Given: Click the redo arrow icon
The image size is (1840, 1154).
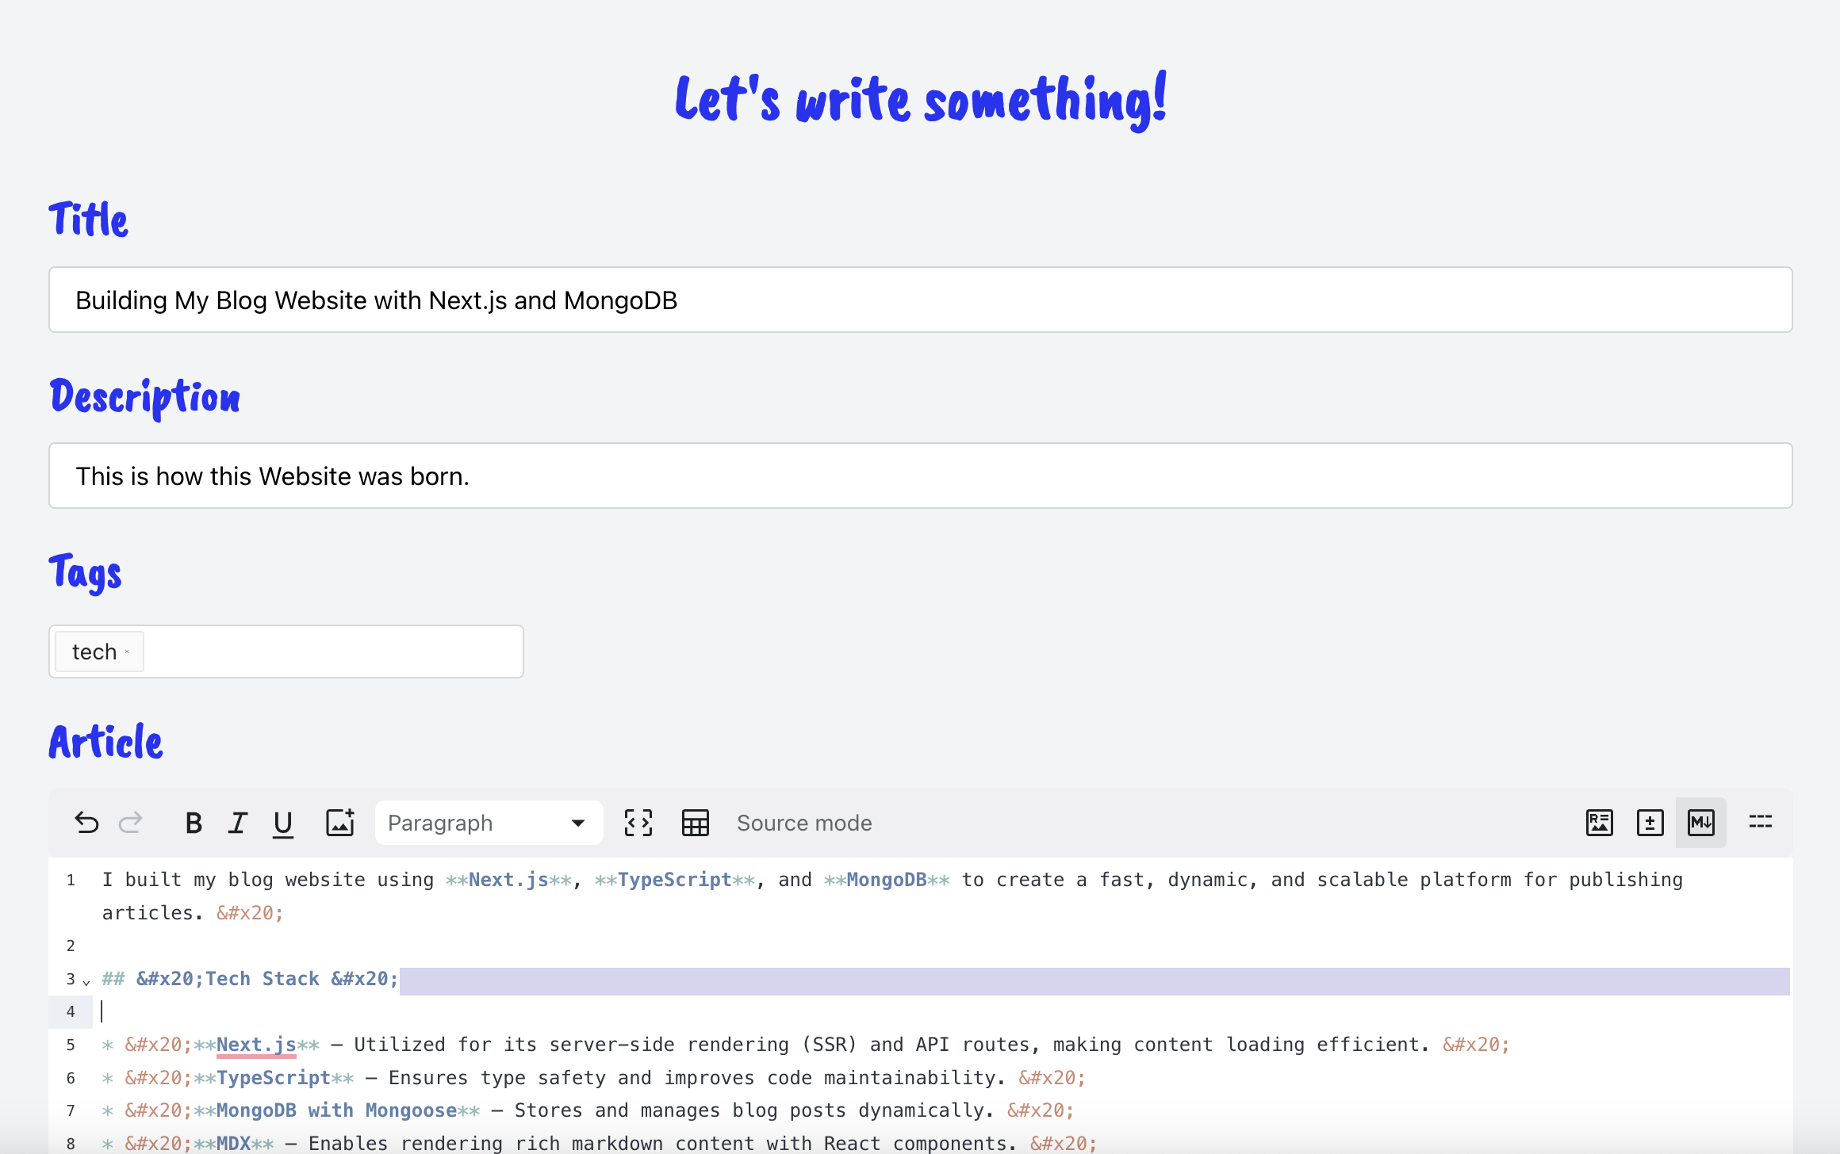Looking at the screenshot, I should pos(131,823).
